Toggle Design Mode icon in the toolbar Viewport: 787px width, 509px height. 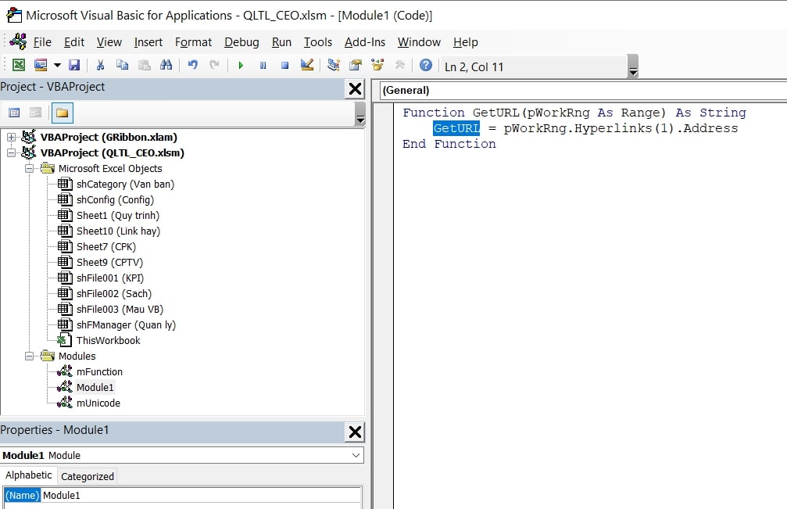(x=306, y=66)
